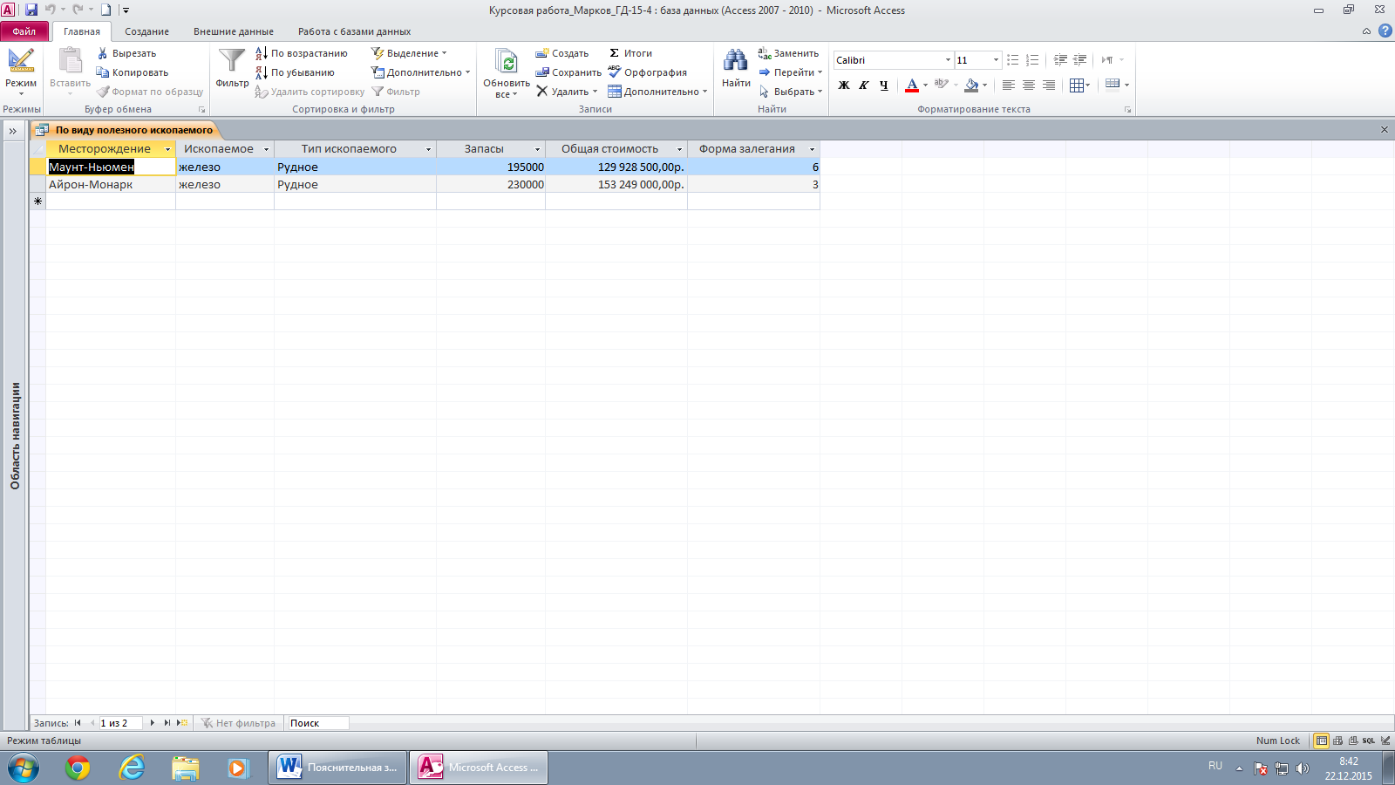Click numbered list icon
The height and width of the screenshot is (785, 1395).
pos(1032,60)
